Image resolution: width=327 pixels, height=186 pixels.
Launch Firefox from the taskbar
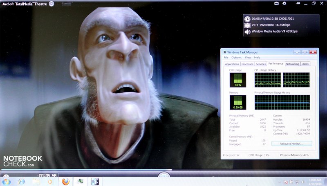pyautogui.click(x=65, y=182)
